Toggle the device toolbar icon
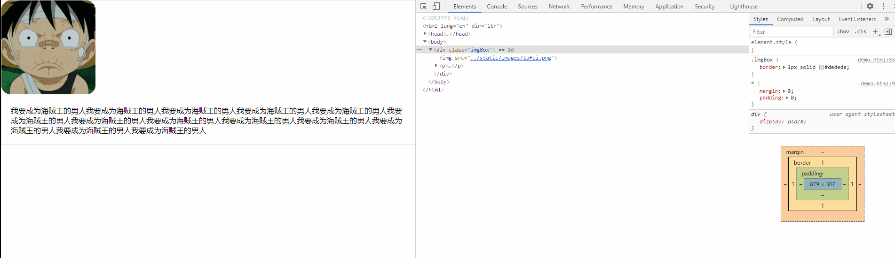895x258 pixels. coord(436,6)
